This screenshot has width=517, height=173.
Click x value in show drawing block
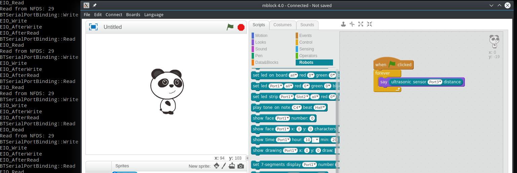pyautogui.click(x=307, y=150)
